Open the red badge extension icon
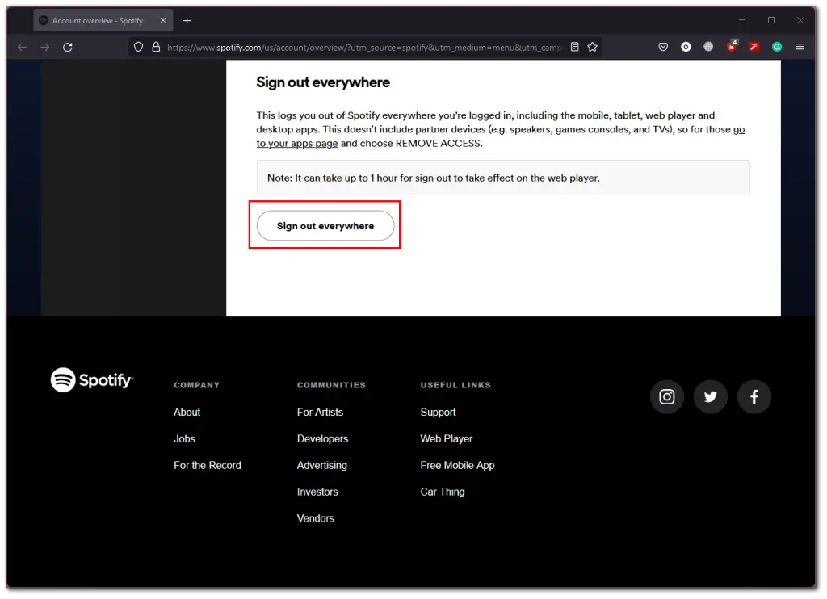This screenshot has height=599, width=827. 732,46
